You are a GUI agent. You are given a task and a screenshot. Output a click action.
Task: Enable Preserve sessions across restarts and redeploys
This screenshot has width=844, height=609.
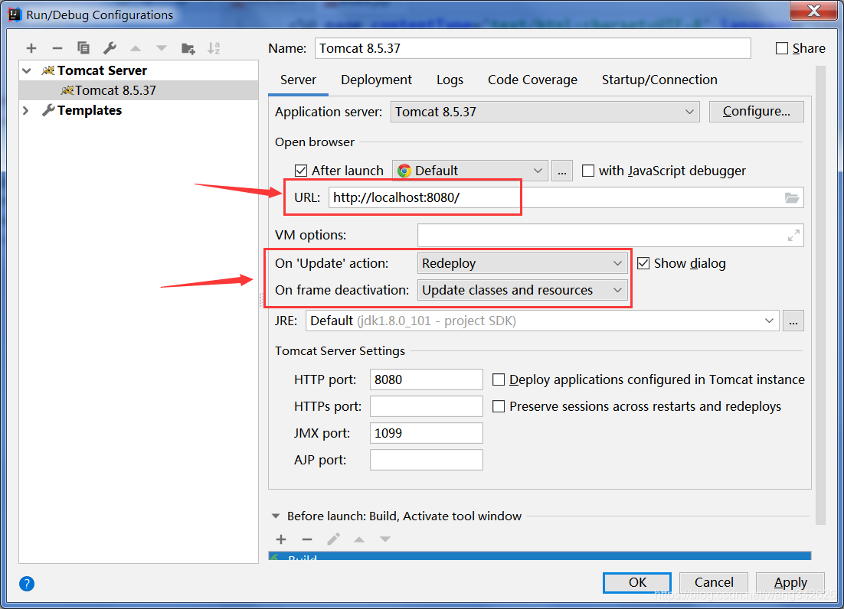(499, 406)
